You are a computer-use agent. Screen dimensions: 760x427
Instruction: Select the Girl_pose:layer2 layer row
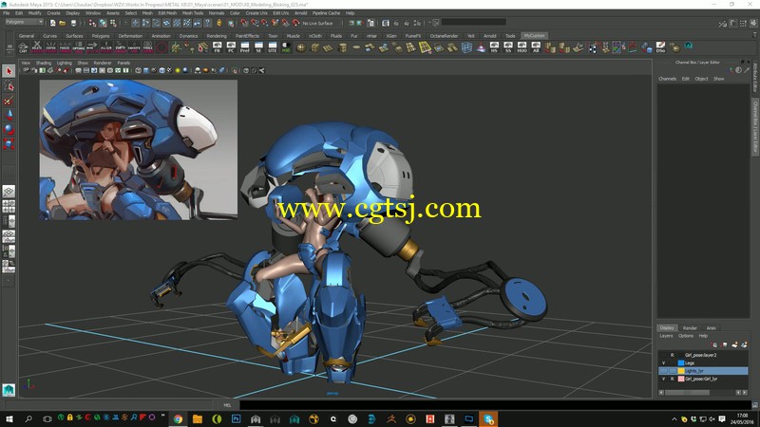point(703,355)
